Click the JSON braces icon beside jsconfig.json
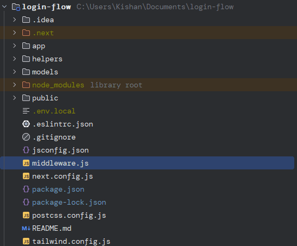Viewport: 297px width, 246px height. pos(26,150)
